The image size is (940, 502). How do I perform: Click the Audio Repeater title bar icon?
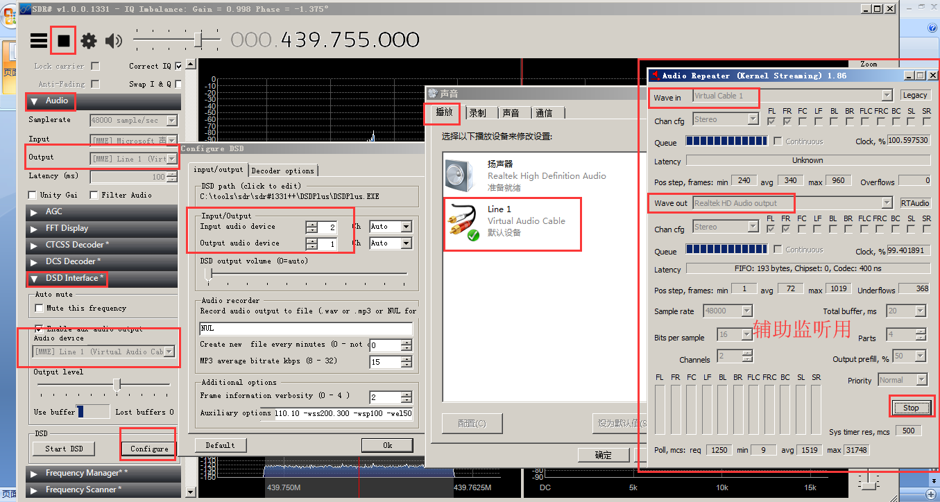click(x=655, y=75)
